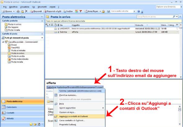Open the Azioni menu
Image resolution: width=183 pixels, height=127 pixels.
(52, 7)
